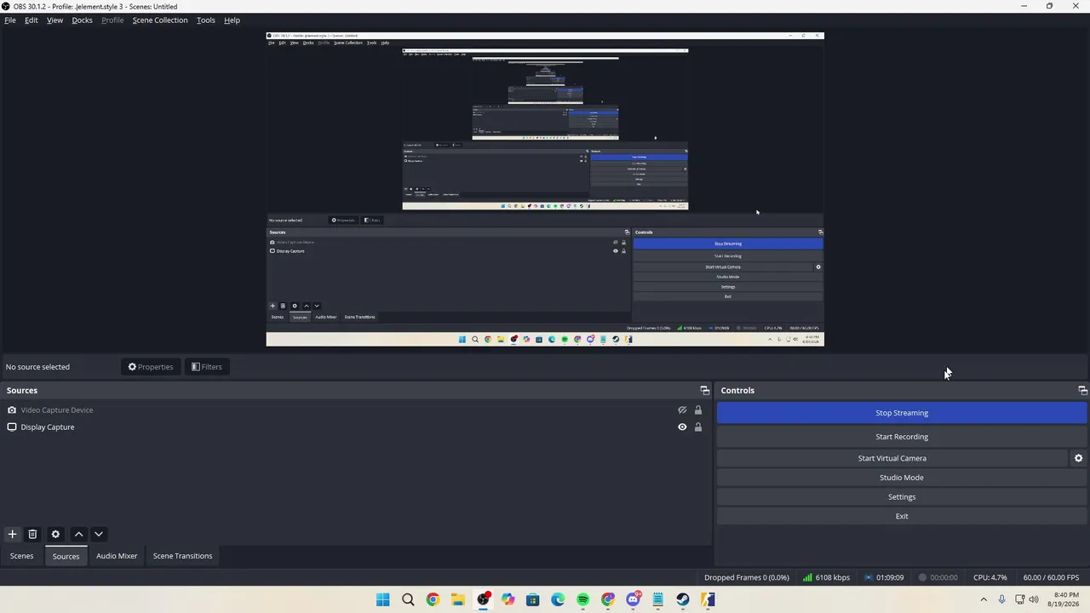The image size is (1090, 613).
Task: Open virtual camera configuration gear
Action: point(1078,458)
